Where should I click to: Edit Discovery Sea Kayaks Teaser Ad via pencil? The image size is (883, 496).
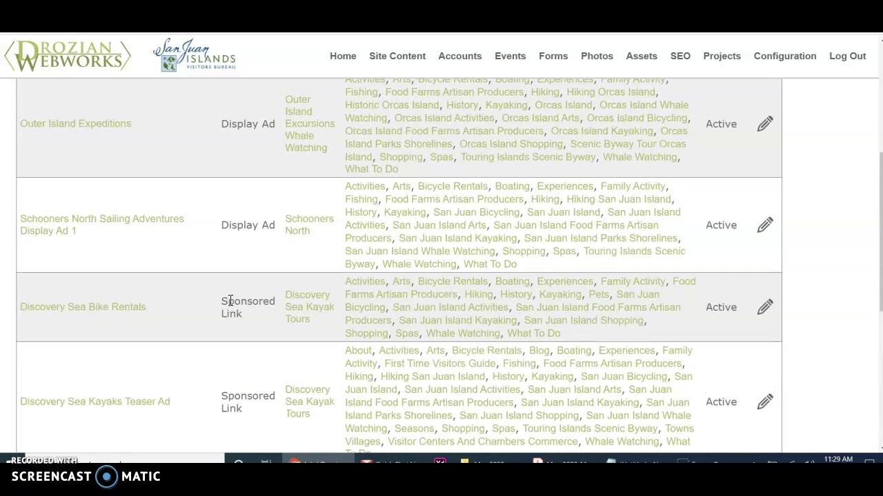click(x=764, y=402)
